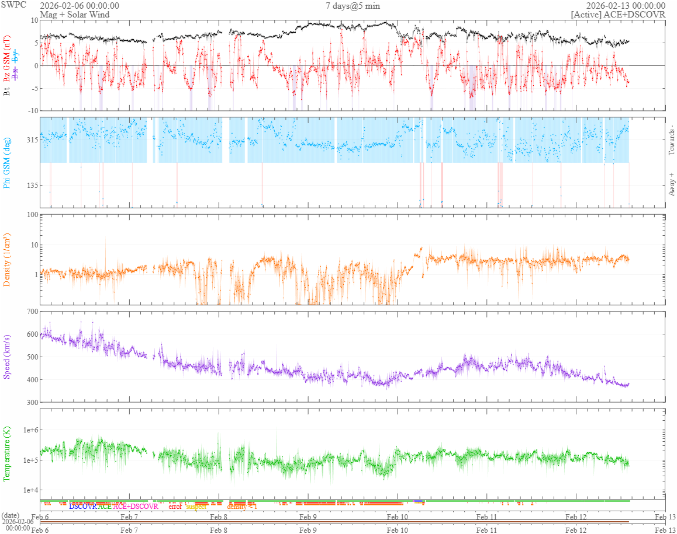Viewport: 677px width, 534px height.
Task: Open the '7 days@5 min' time span selector
Action: 353,6
